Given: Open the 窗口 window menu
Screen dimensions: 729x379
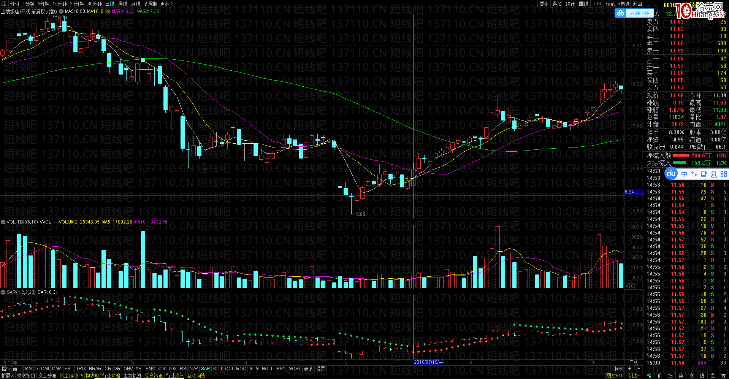Looking at the screenshot, I should point(17,369).
